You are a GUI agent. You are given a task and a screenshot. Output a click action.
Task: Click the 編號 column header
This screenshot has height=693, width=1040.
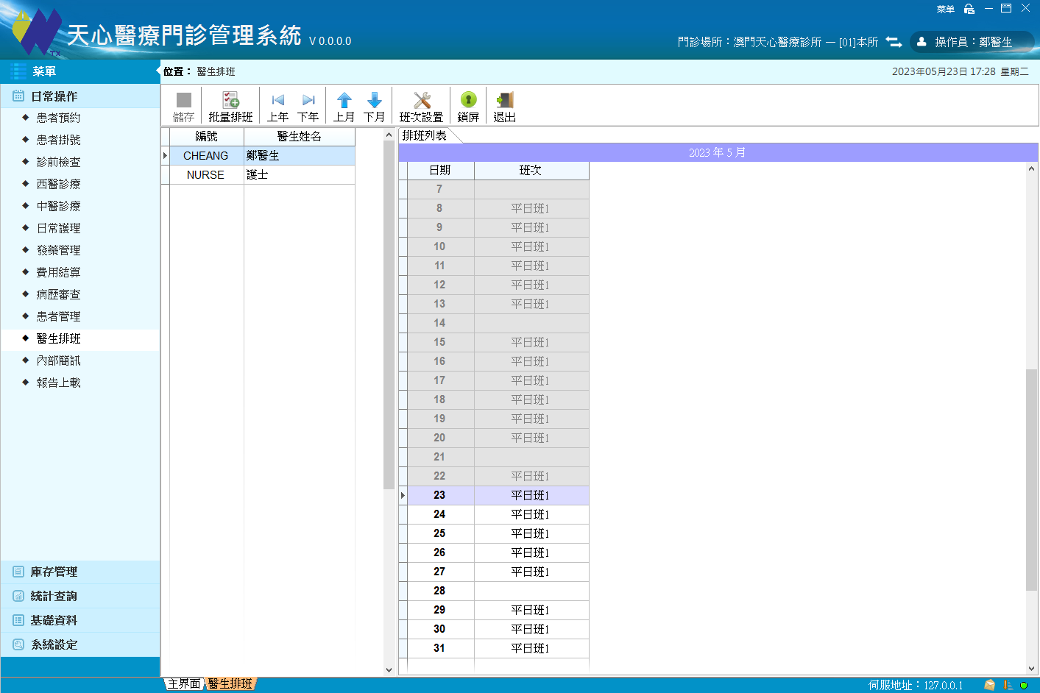click(207, 137)
